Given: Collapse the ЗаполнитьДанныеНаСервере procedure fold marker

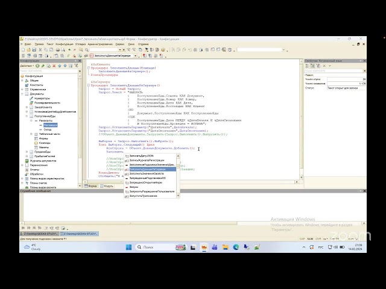Looking at the screenshot, I should point(89,85).
